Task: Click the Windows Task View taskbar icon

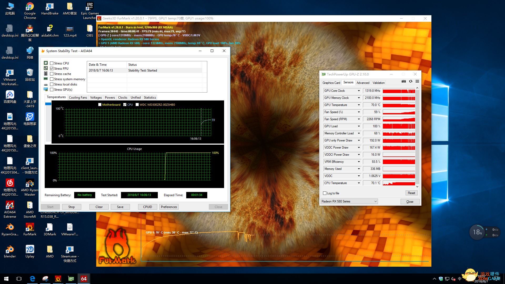Action: click(x=19, y=279)
